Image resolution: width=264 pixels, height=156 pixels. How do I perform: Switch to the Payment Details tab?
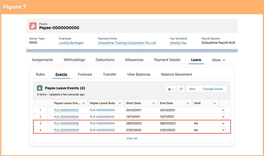[167, 60]
